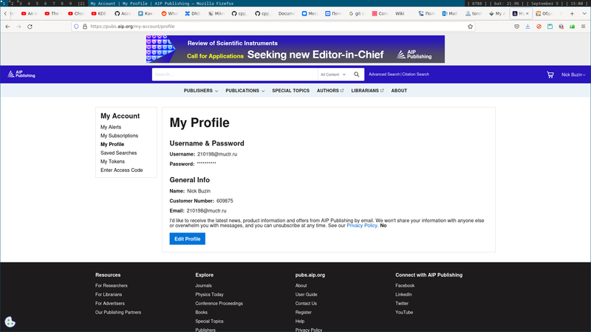This screenshot has height=332, width=591.
Task: Click the battery status in top bar
Action: (506, 4)
